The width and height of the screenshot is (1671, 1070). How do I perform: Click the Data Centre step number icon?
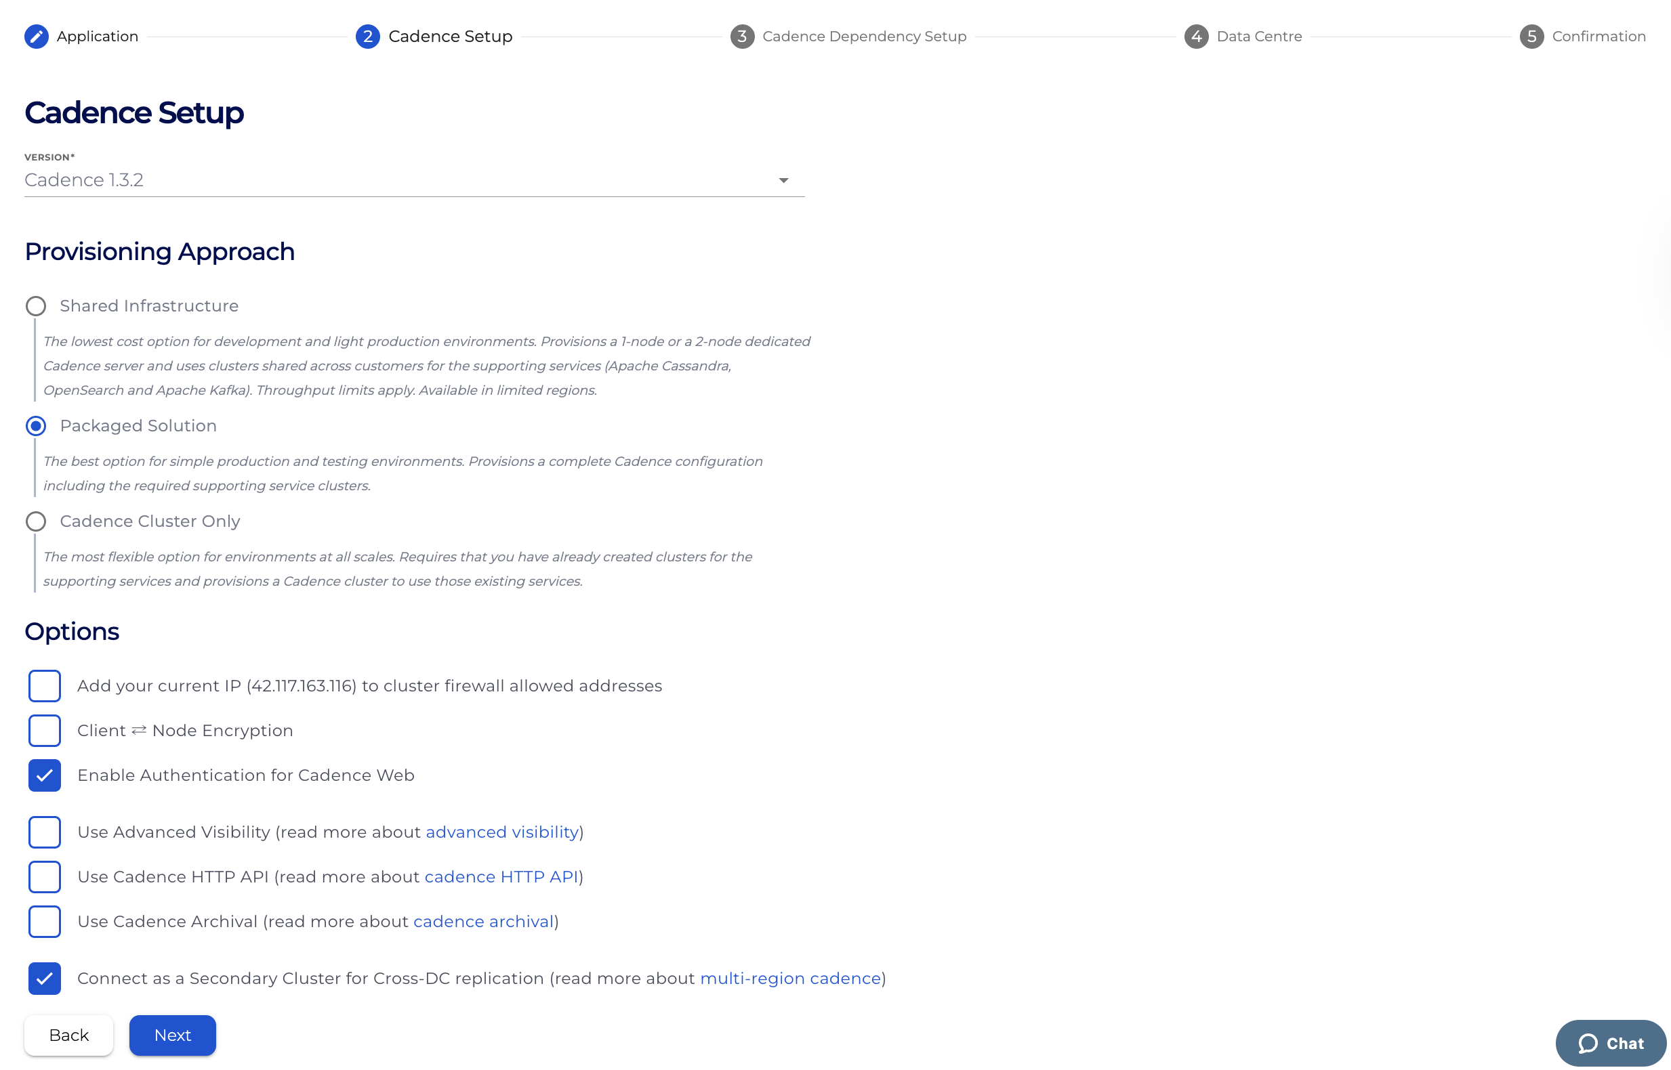coord(1195,36)
